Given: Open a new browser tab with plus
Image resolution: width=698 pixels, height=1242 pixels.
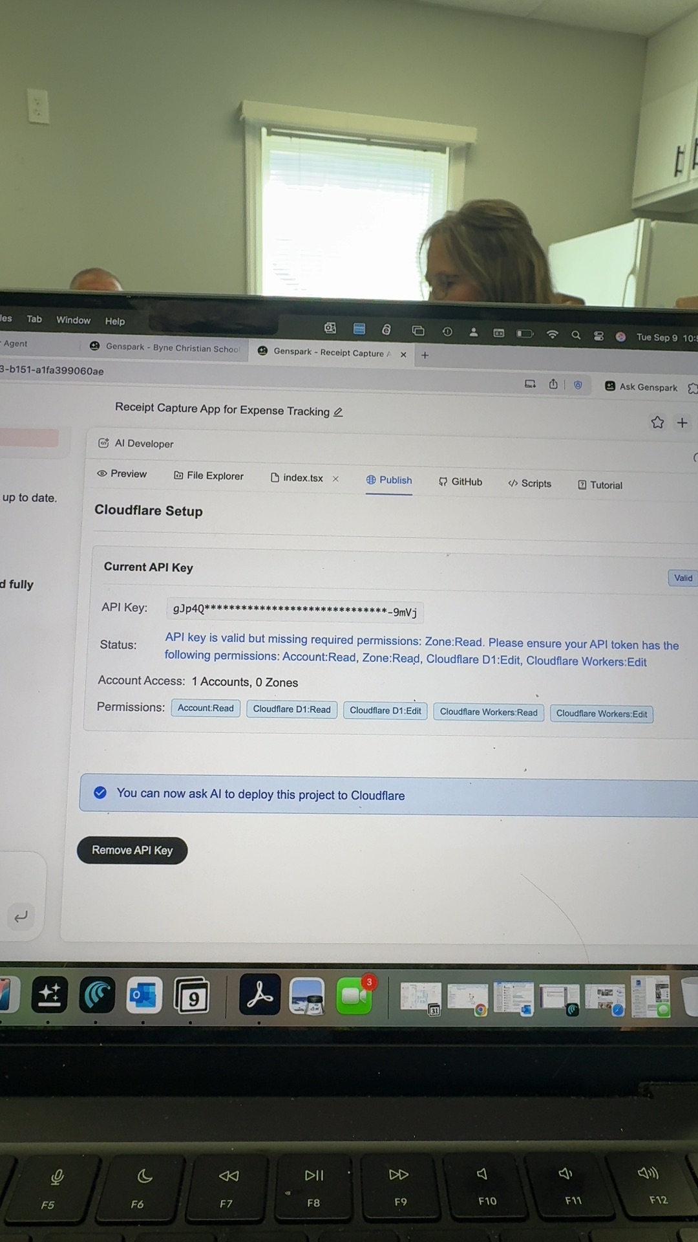Looking at the screenshot, I should (425, 354).
